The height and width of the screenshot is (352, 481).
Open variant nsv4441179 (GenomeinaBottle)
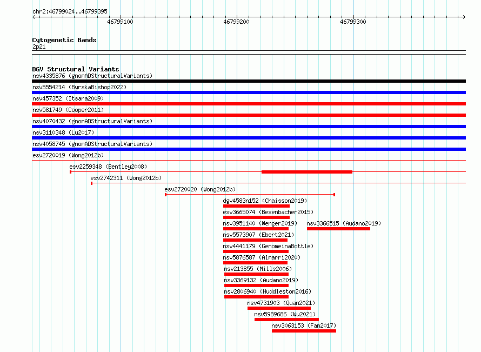268,246
